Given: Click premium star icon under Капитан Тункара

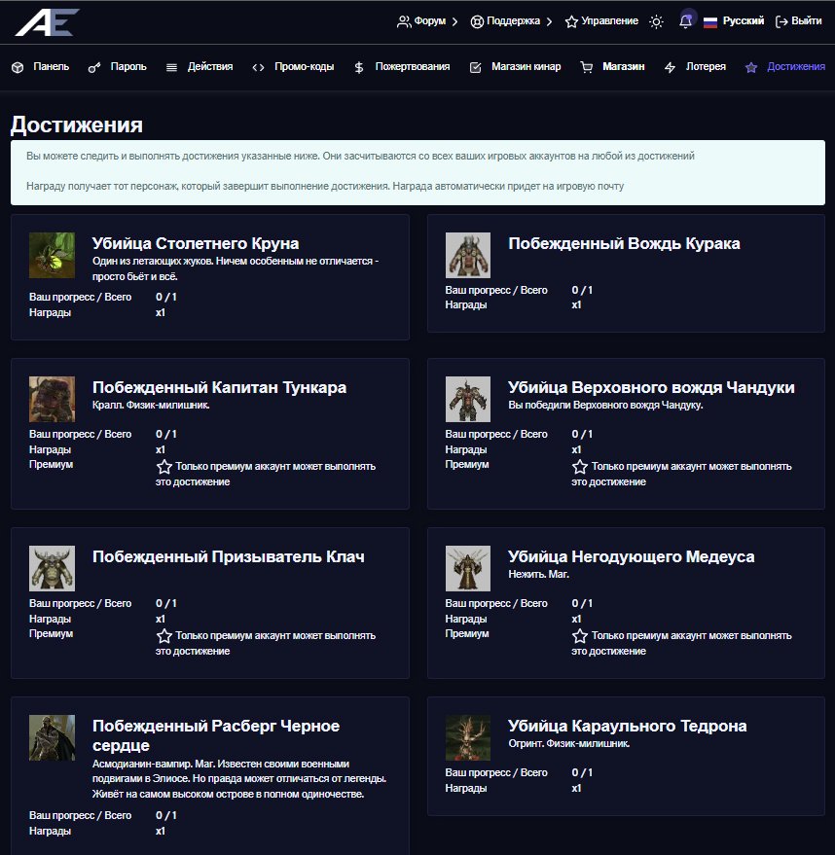Looking at the screenshot, I should pos(164,467).
